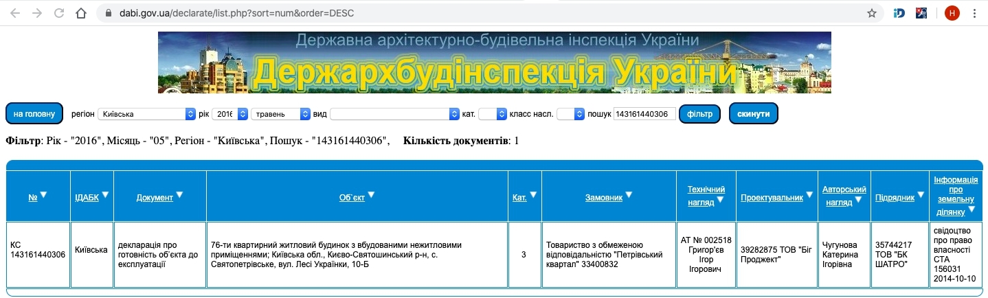Click the Проектувальник header link

[x=772, y=198]
